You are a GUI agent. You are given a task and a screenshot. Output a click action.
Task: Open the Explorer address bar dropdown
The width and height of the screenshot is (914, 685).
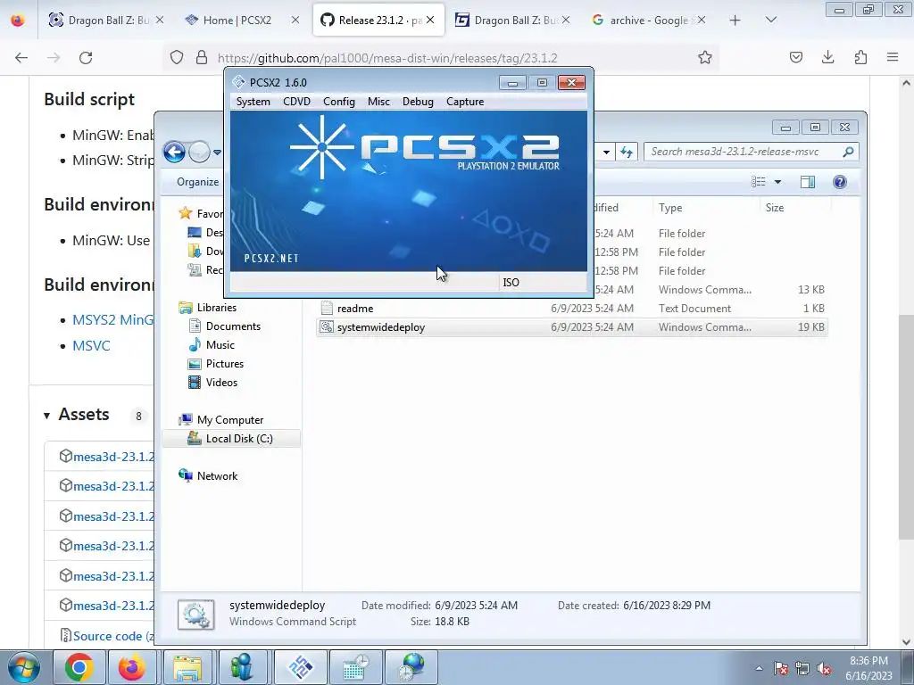606,152
